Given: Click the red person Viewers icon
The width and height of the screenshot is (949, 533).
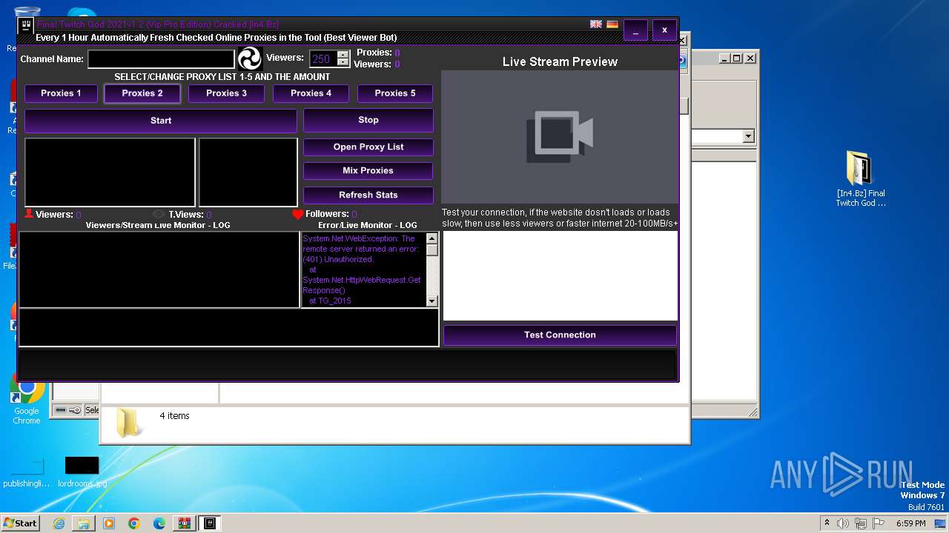Looking at the screenshot, I should (29, 214).
